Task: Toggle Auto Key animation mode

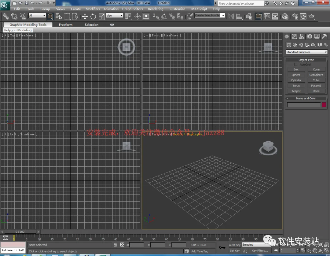Action: click(234, 245)
